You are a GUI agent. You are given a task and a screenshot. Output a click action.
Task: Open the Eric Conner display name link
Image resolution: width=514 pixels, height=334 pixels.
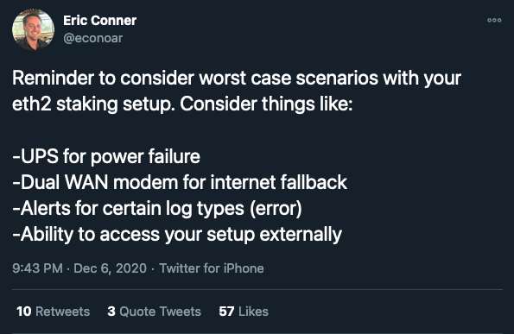click(100, 21)
